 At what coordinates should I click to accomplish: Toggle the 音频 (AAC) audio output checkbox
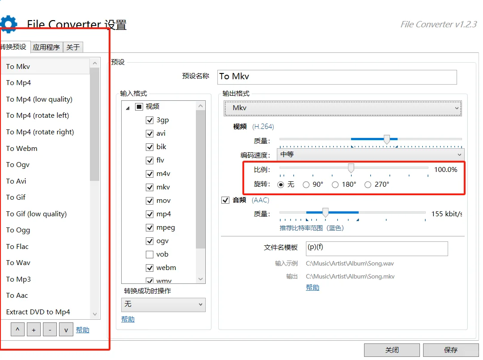pyautogui.click(x=225, y=200)
